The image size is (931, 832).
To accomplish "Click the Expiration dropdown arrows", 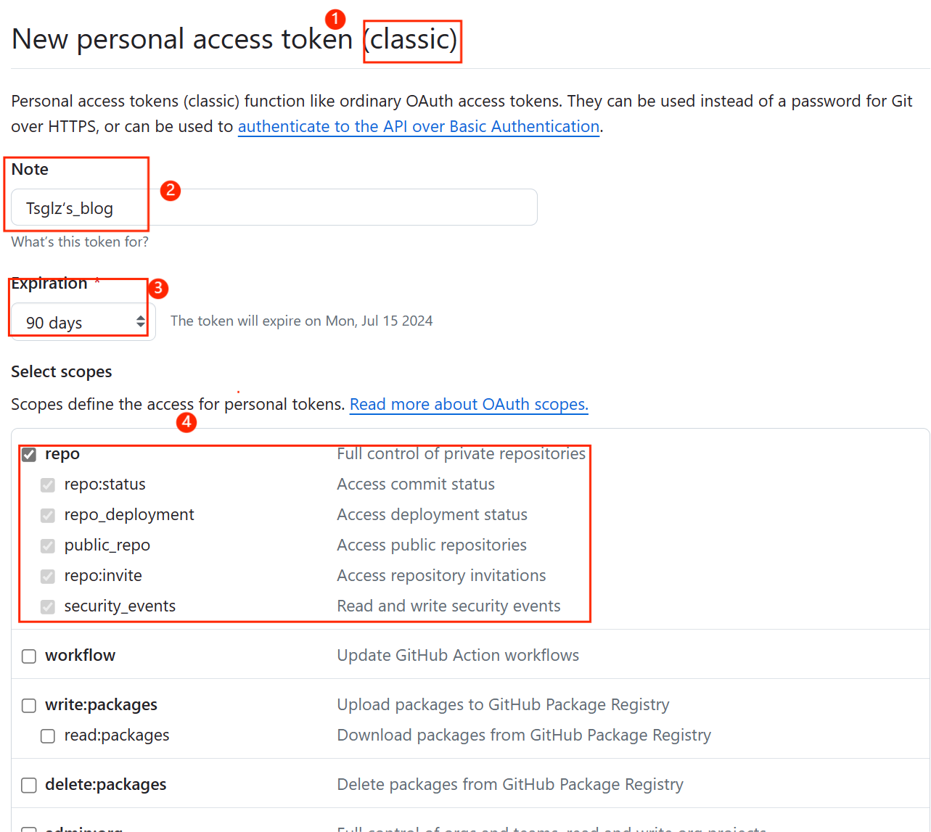I will coord(141,322).
